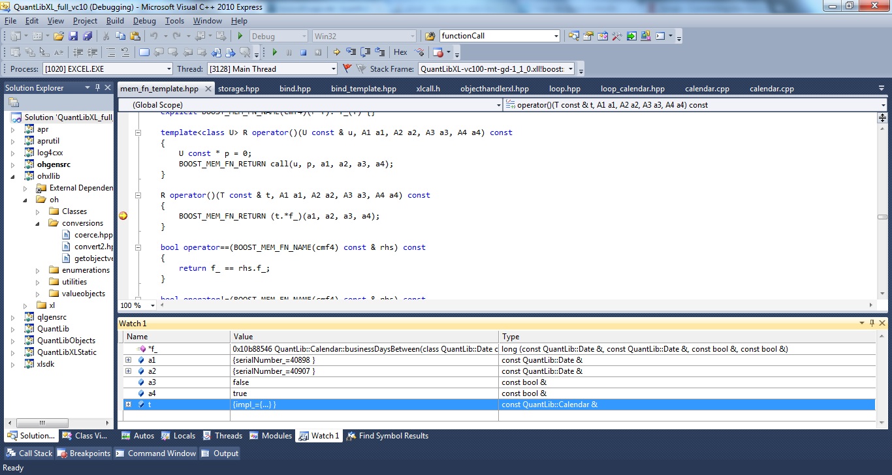Image resolution: width=892 pixels, height=475 pixels.
Task: Open the Breakpoints panel
Action: [x=84, y=453]
